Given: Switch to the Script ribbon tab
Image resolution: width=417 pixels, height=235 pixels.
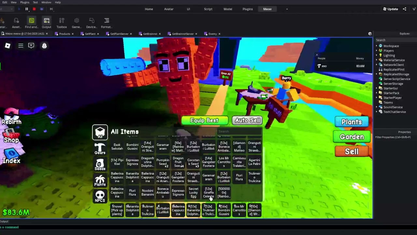Looking at the screenshot, I should pos(208,9).
